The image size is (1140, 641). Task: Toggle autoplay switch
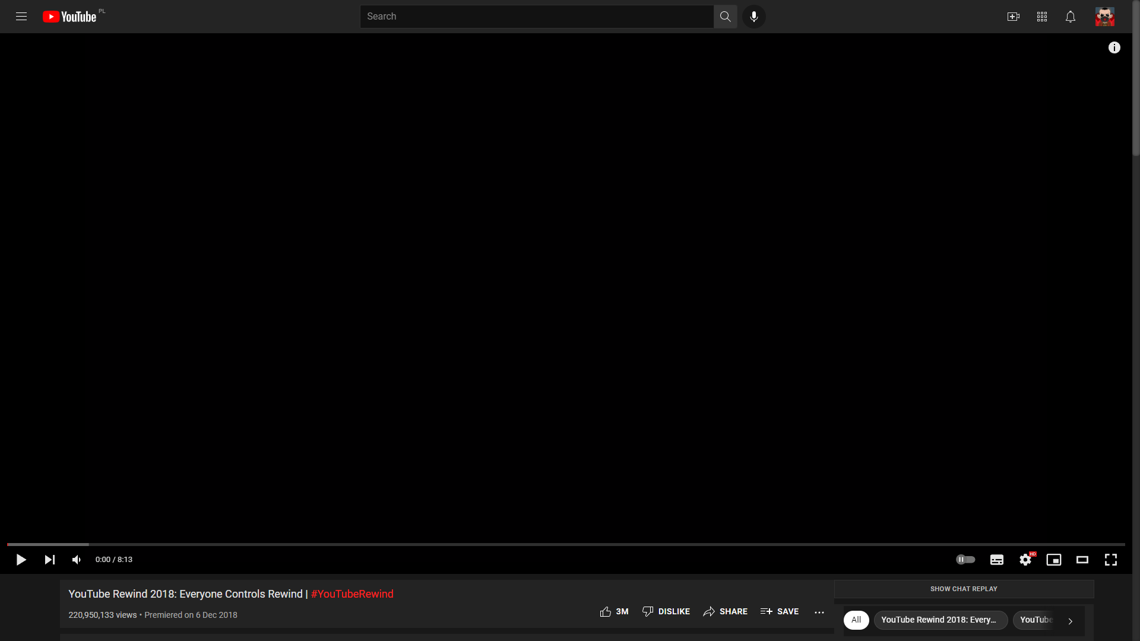coord(965,559)
